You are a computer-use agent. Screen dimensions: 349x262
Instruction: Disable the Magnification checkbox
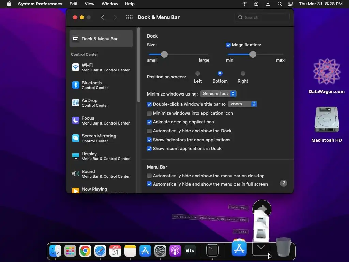tap(228, 45)
